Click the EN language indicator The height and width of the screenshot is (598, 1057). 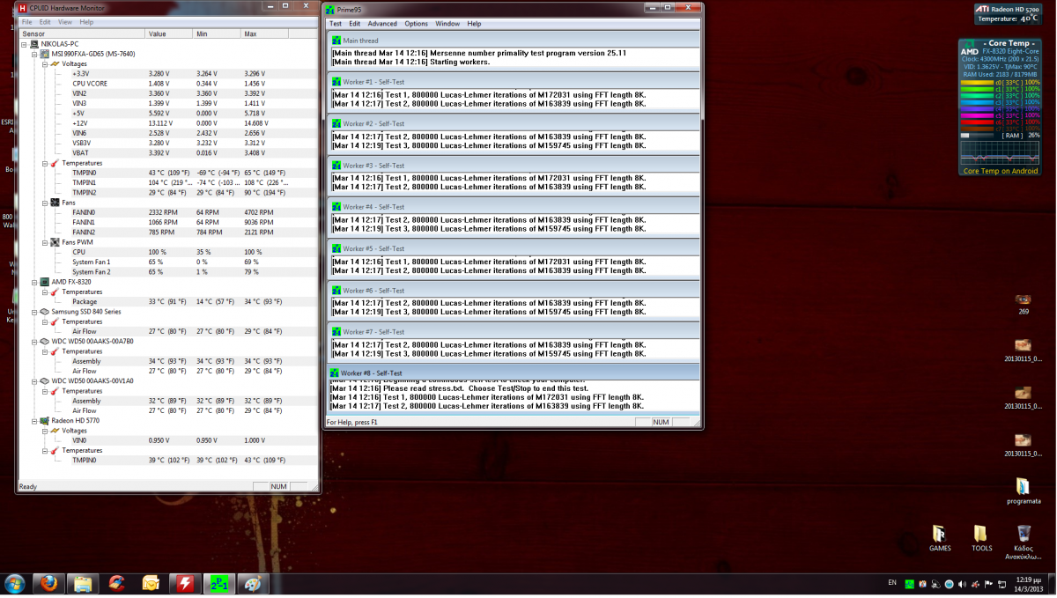pyautogui.click(x=892, y=583)
